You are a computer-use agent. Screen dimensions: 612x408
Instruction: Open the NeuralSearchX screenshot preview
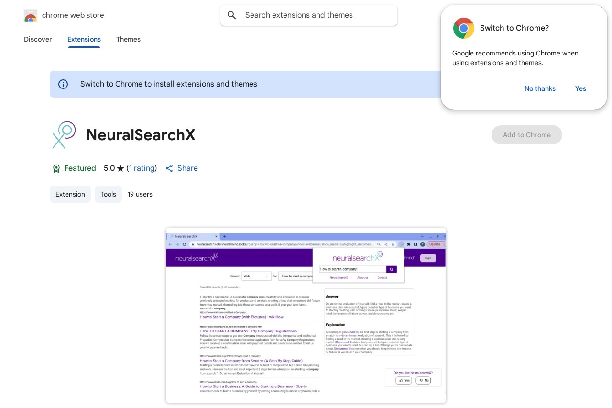tap(306, 315)
